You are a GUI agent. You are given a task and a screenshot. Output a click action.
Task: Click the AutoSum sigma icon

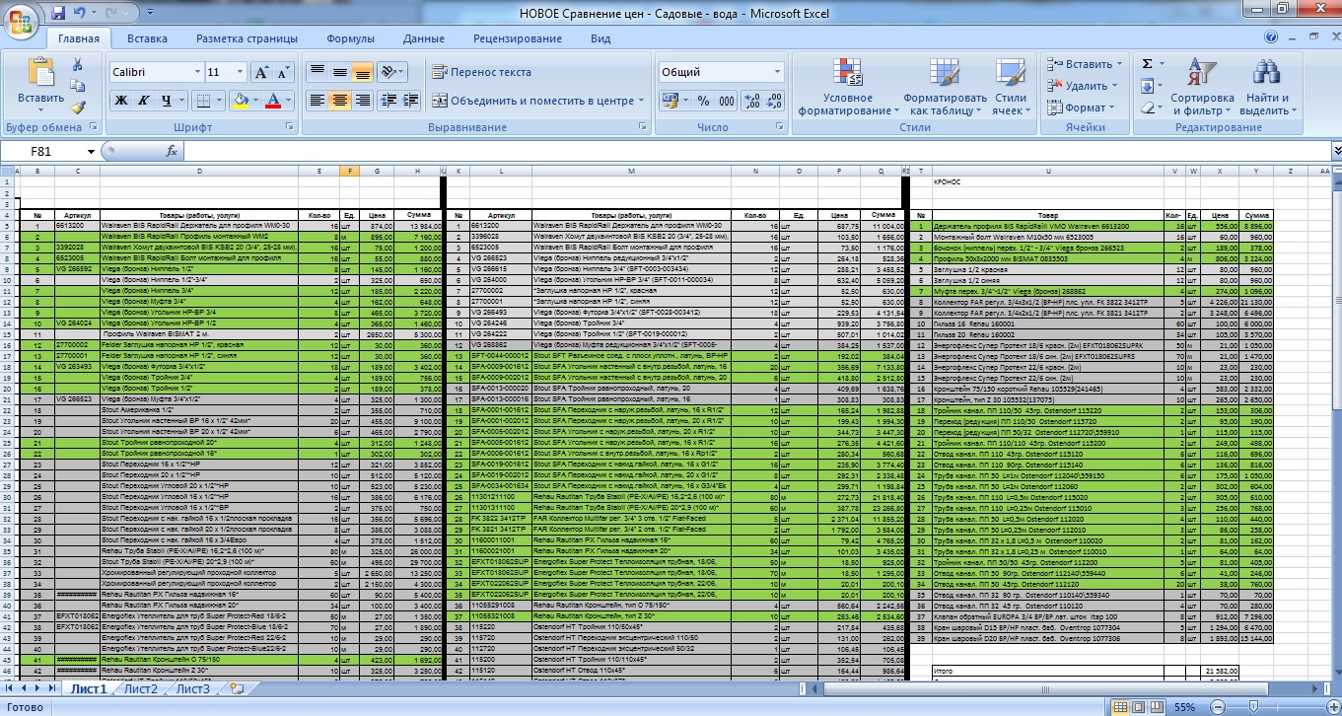[1147, 64]
